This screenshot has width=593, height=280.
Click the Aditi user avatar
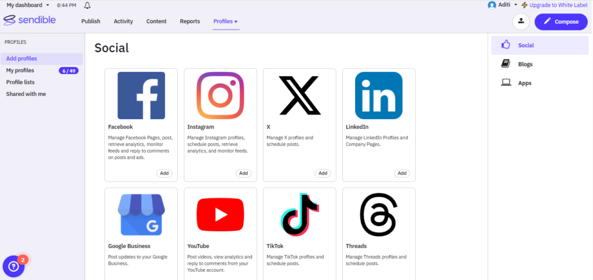point(492,5)
